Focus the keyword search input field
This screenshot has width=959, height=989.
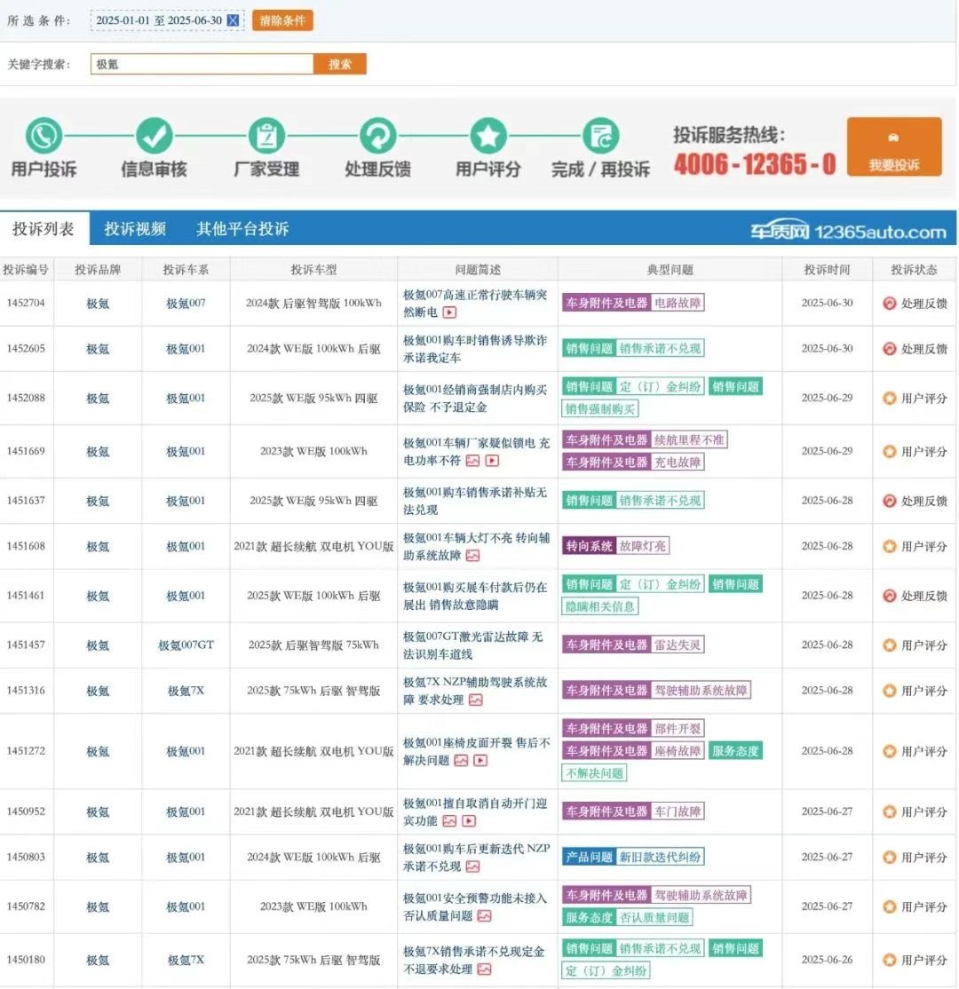[x=202, y=64]
